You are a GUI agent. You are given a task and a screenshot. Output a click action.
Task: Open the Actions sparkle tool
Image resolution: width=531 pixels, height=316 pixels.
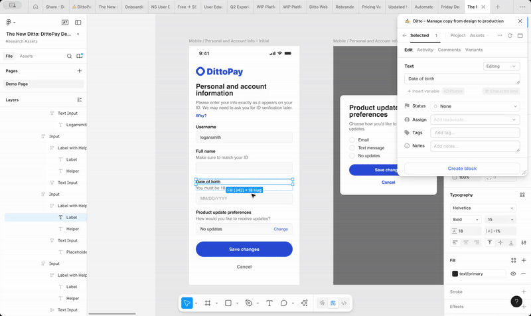[305, 303]
